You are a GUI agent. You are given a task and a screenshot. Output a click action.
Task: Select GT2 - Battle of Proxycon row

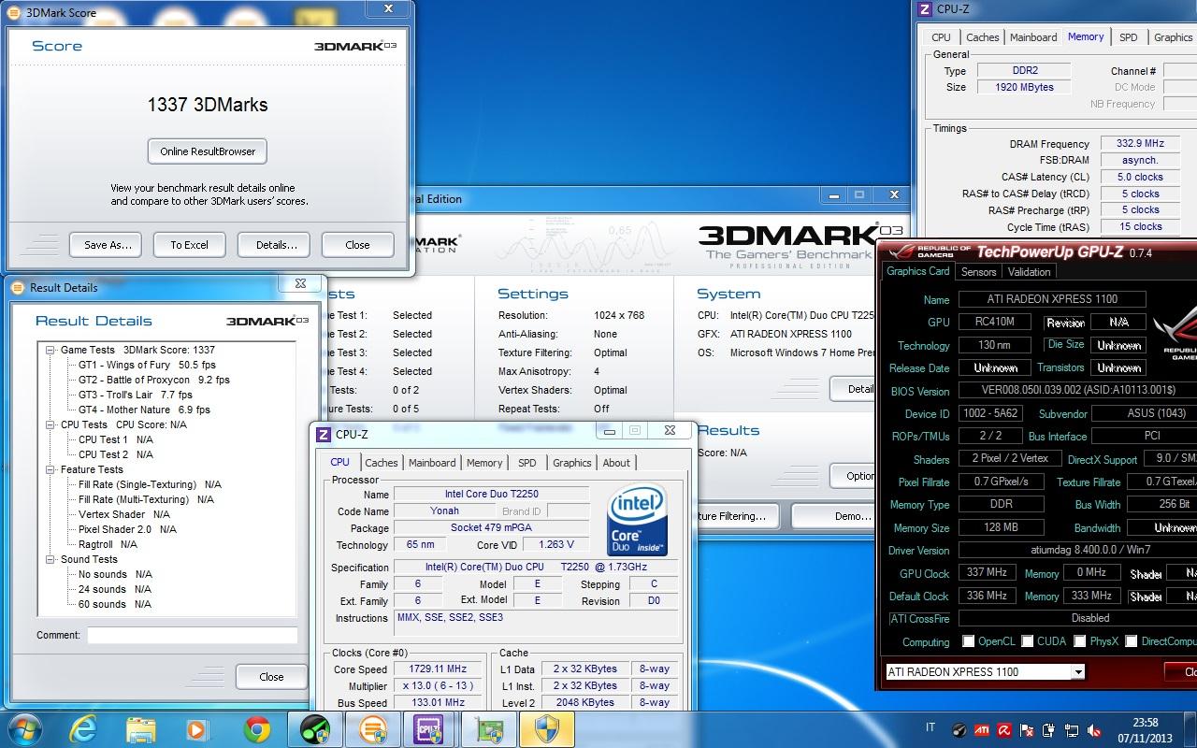154,380
